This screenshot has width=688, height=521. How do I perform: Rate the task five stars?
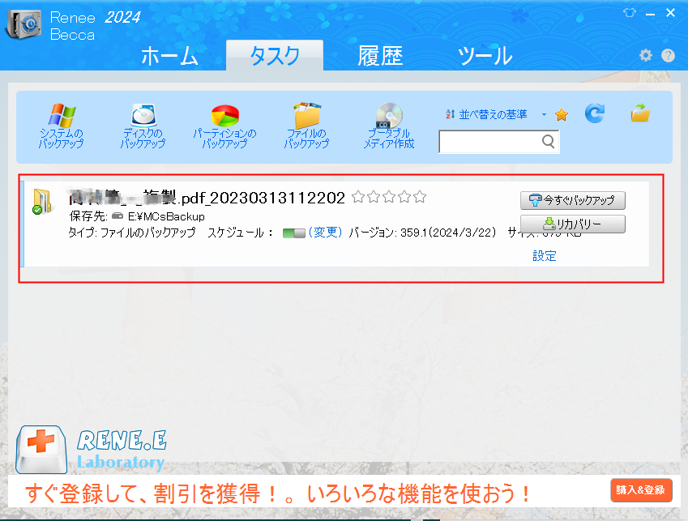[x=420, y=197]
